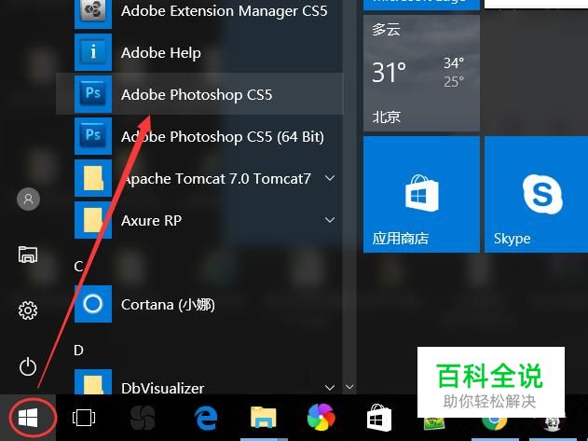Open the user account icon in Start sidebar
The height and width of the screenshot is (441, 588).
(x=28, y=199)
